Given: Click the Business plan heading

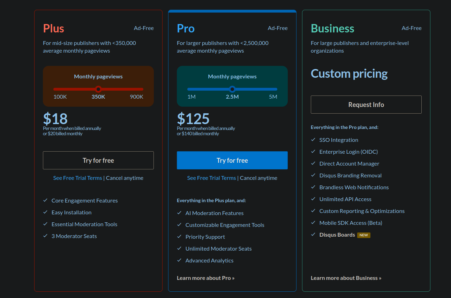Looking at the screenshot, I should (332, 28).
